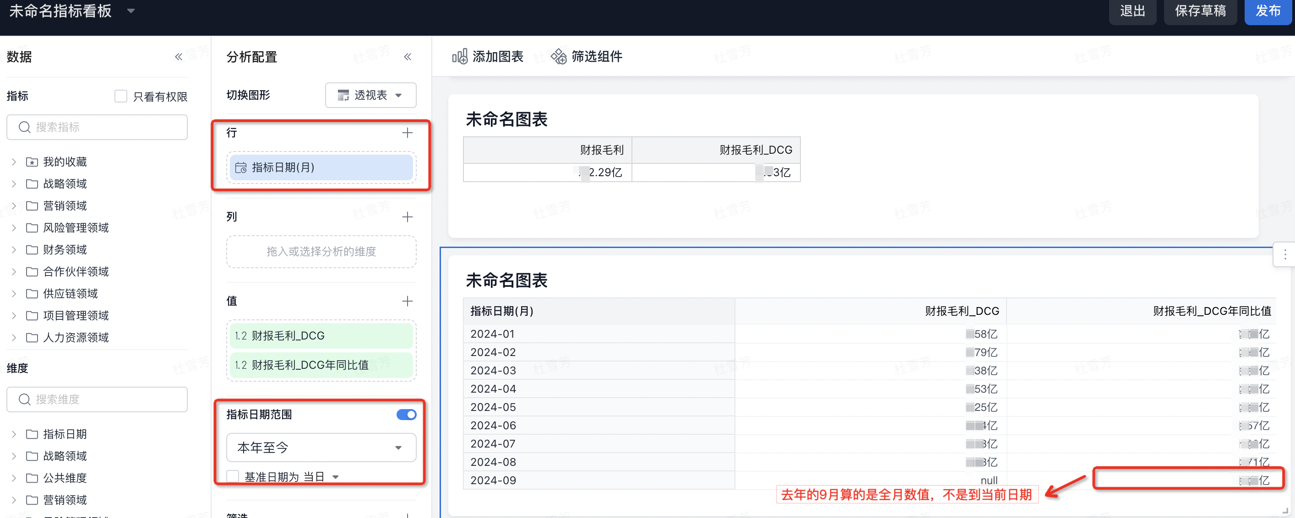Open the 本年至今 date range dropdown
The width and height of the screenshot is (1295, 518).
pyautogui.click(x=321, y=447)
